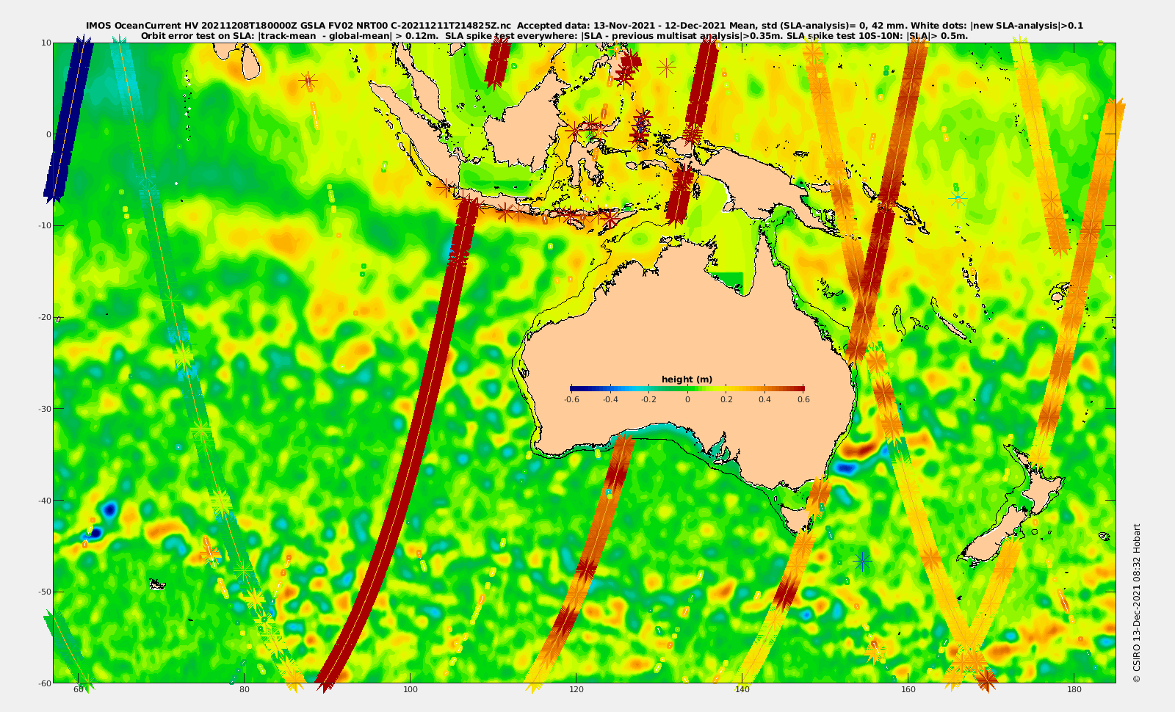The width and height of the screenshot is (1175, 712).
Task: Click the height colorbar gradient strip
Action: click(x=687, y=388)
